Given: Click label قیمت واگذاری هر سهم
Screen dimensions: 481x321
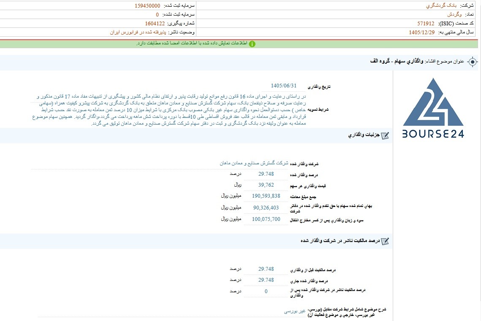Looking at the screenshot, I should point(308,186).
